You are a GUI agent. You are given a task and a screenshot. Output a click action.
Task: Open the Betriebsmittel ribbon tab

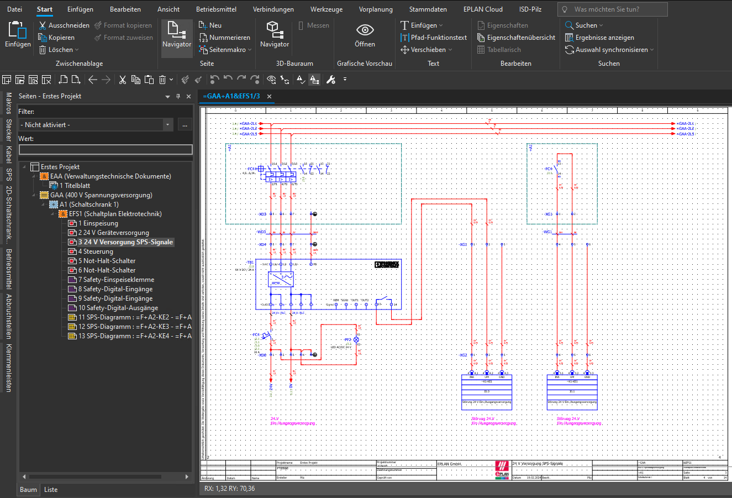pos(216,9)
